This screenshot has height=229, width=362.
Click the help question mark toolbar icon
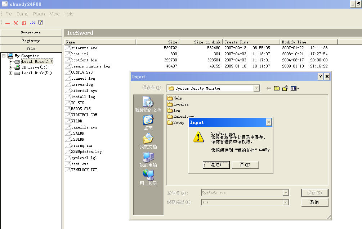tap(41, 23)
